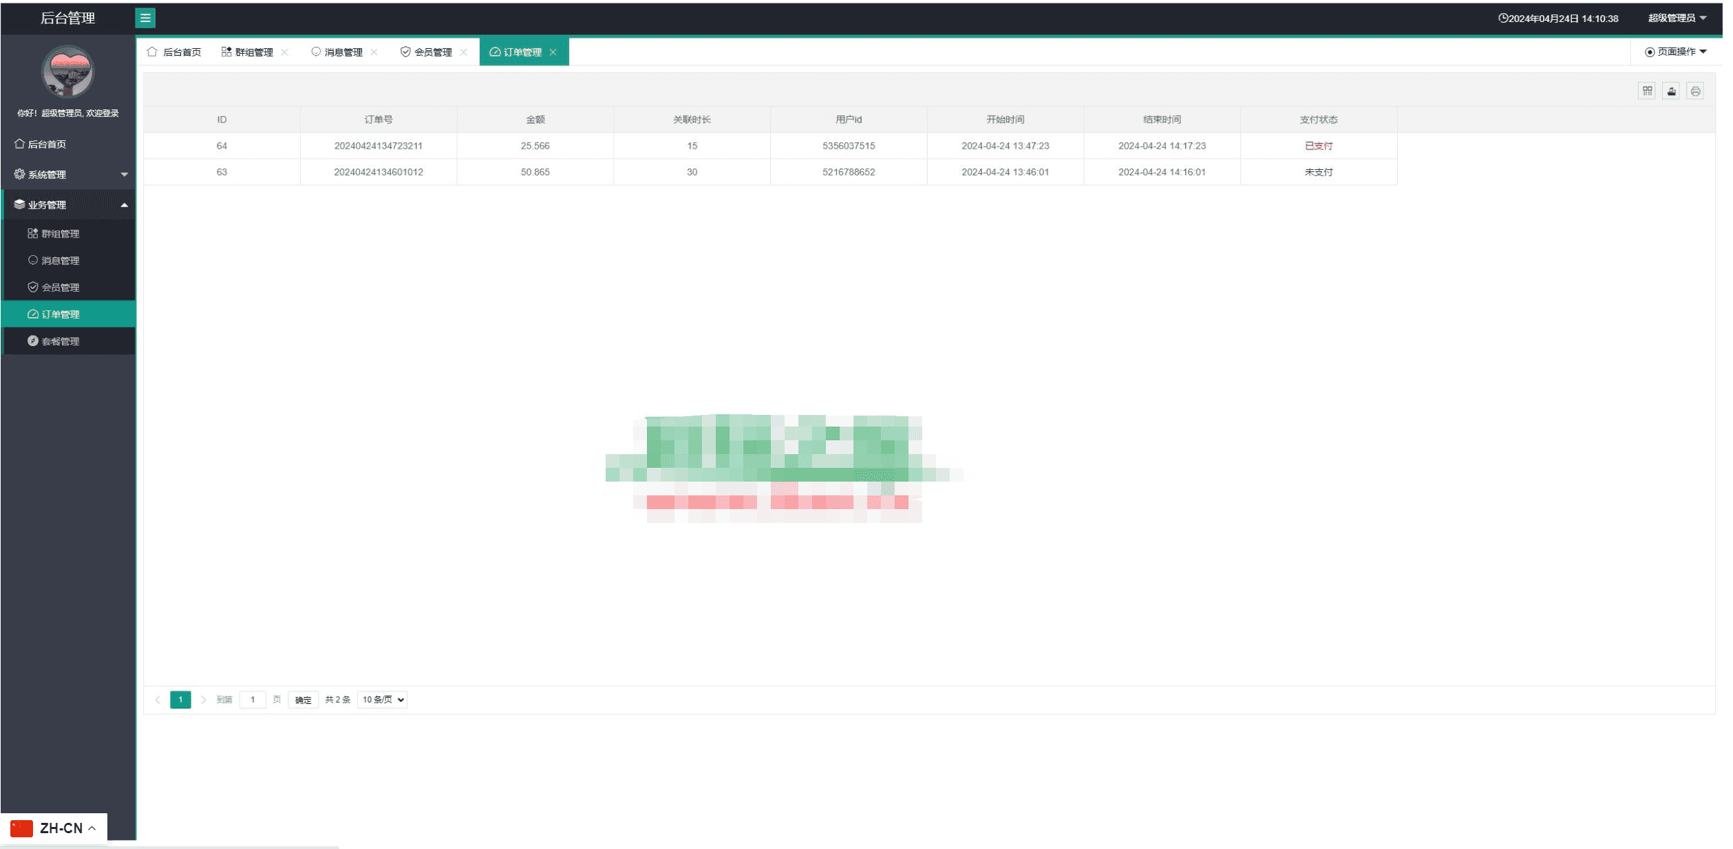
Task: Click the table export icon
Action: (1672, 91)
